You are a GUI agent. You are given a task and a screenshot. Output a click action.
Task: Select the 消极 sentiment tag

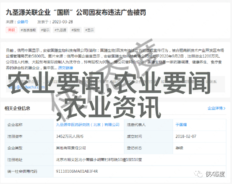pyautogui.click(x=11, y=30)
